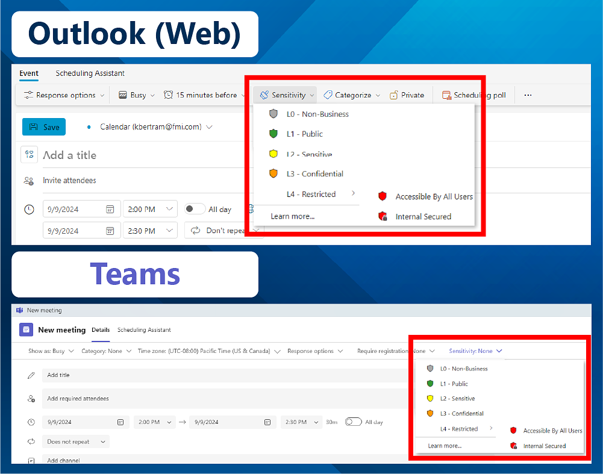This screenshot has width=603, height=474.
Task: Open Outlook start date calendar picker icon
Action: pos(110,209)
